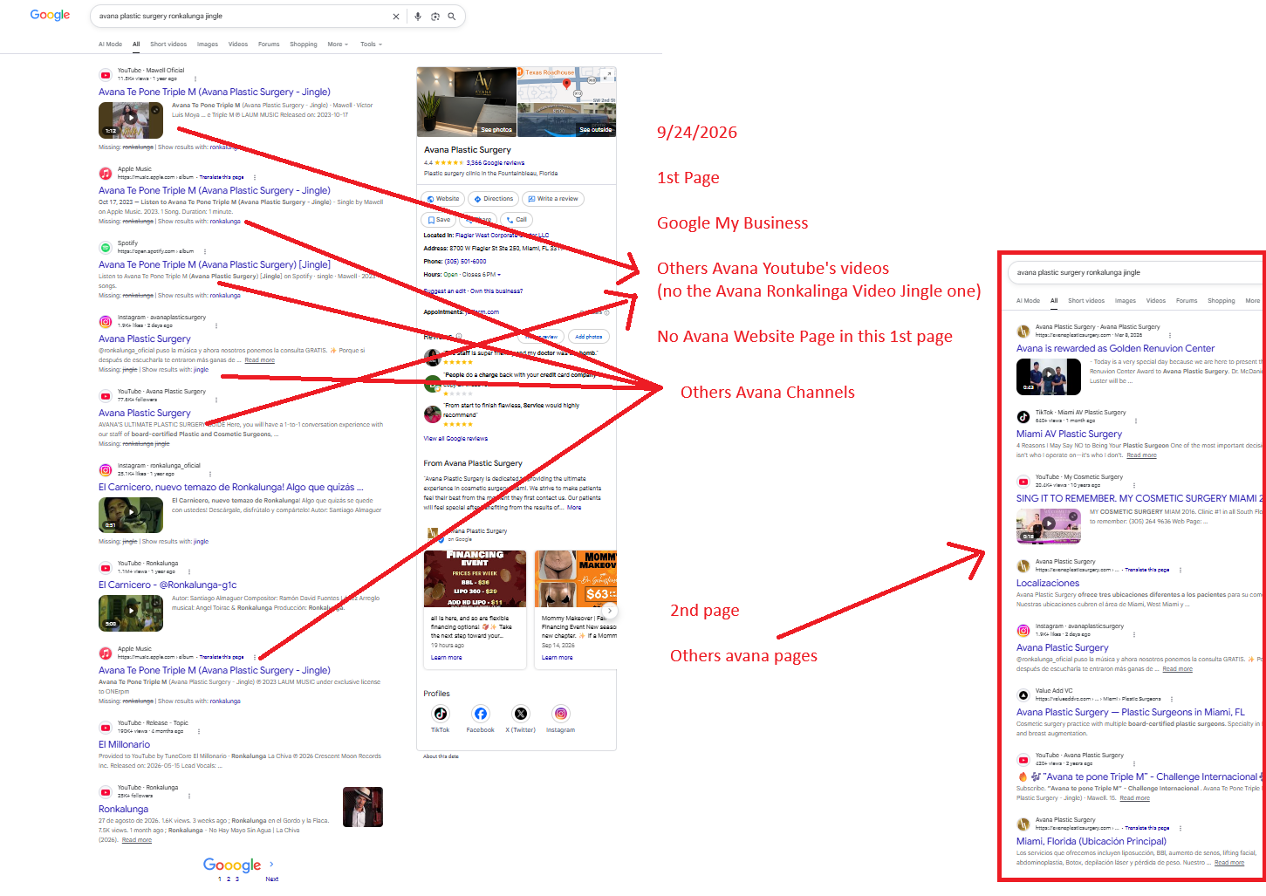The width and height of the screenshot is (1266, 896).
Task: Open Learn more under Financing Event post
Action: 446,658
